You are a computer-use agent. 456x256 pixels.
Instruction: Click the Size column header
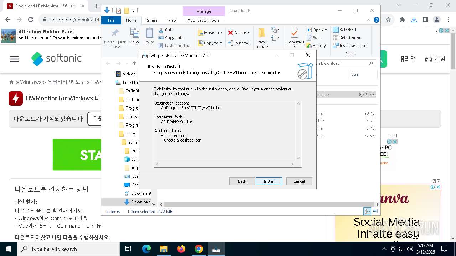(x=355, y=74)
